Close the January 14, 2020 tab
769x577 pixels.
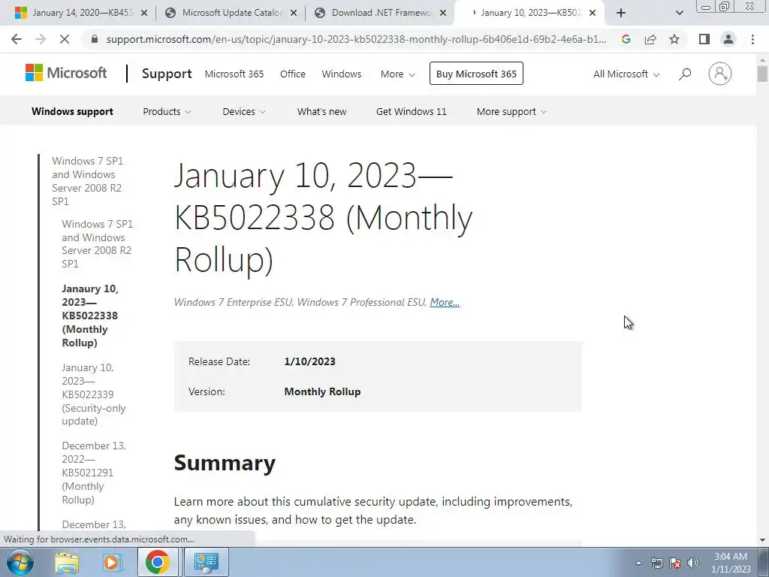pyautogui.click(x=144, y=14)
